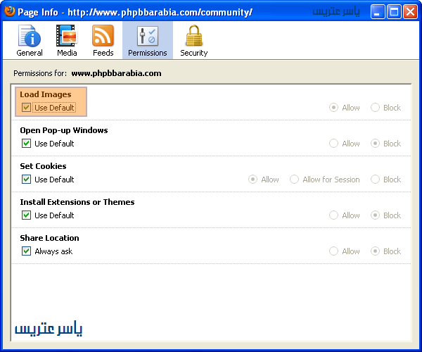422x352 pixels.
Task: Uncheck Use Default for Load Images
Action: coord(27,108)
